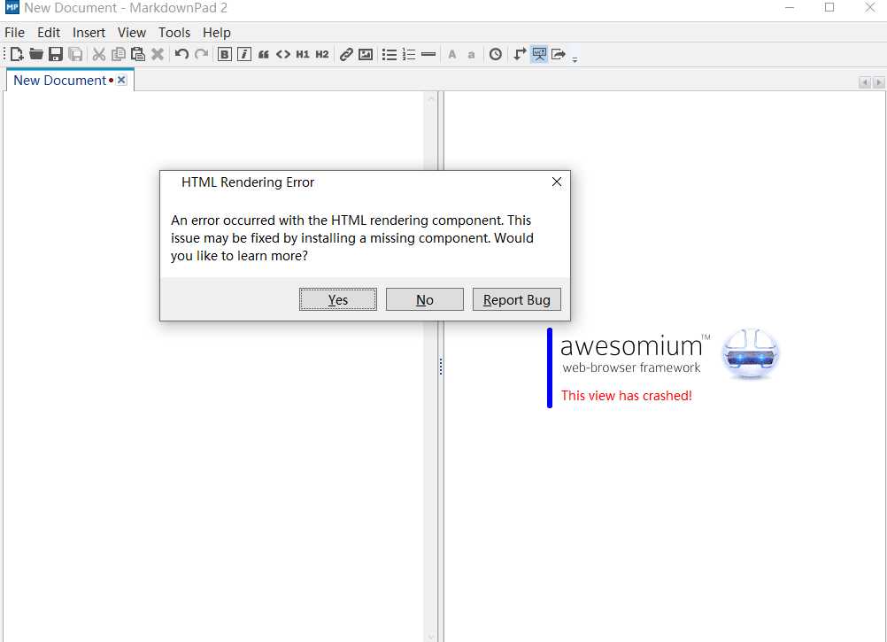Open the View menu
887x642 pixels.
tap(132, 32)
